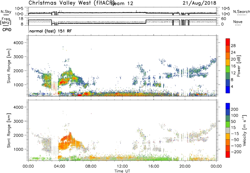Click the 'Slant Range [km]' label of the velocity panel
The image size is (250, 173).
pyautogui.click(x=9, y=131)
